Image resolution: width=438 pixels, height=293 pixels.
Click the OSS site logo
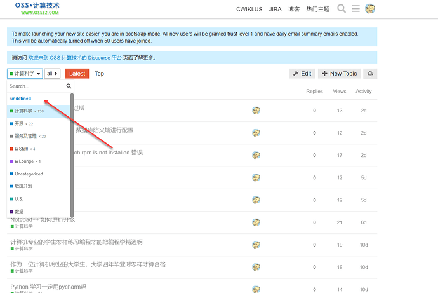click(x=37, y=8)
